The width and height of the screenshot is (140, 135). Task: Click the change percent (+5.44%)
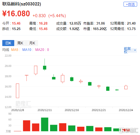coord(57,16)
